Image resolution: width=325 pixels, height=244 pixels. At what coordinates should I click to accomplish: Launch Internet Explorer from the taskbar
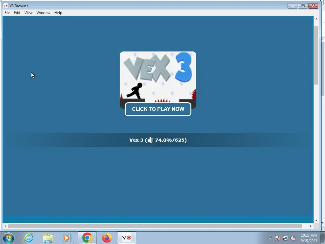tap(28, 238)
